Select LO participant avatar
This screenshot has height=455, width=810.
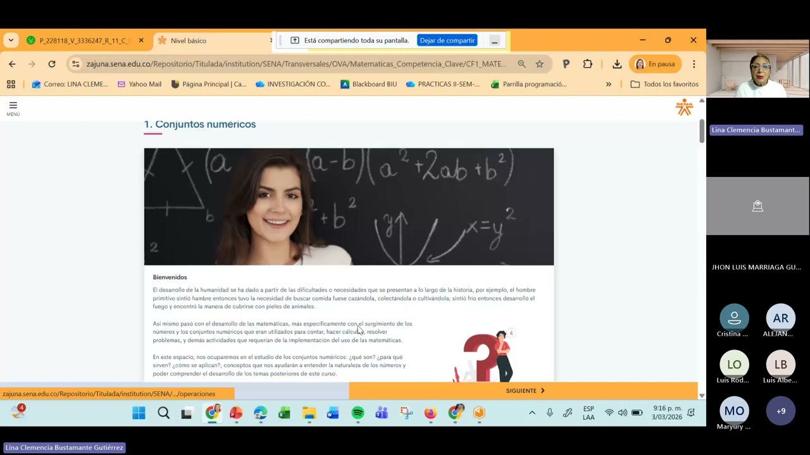point(734,365)
